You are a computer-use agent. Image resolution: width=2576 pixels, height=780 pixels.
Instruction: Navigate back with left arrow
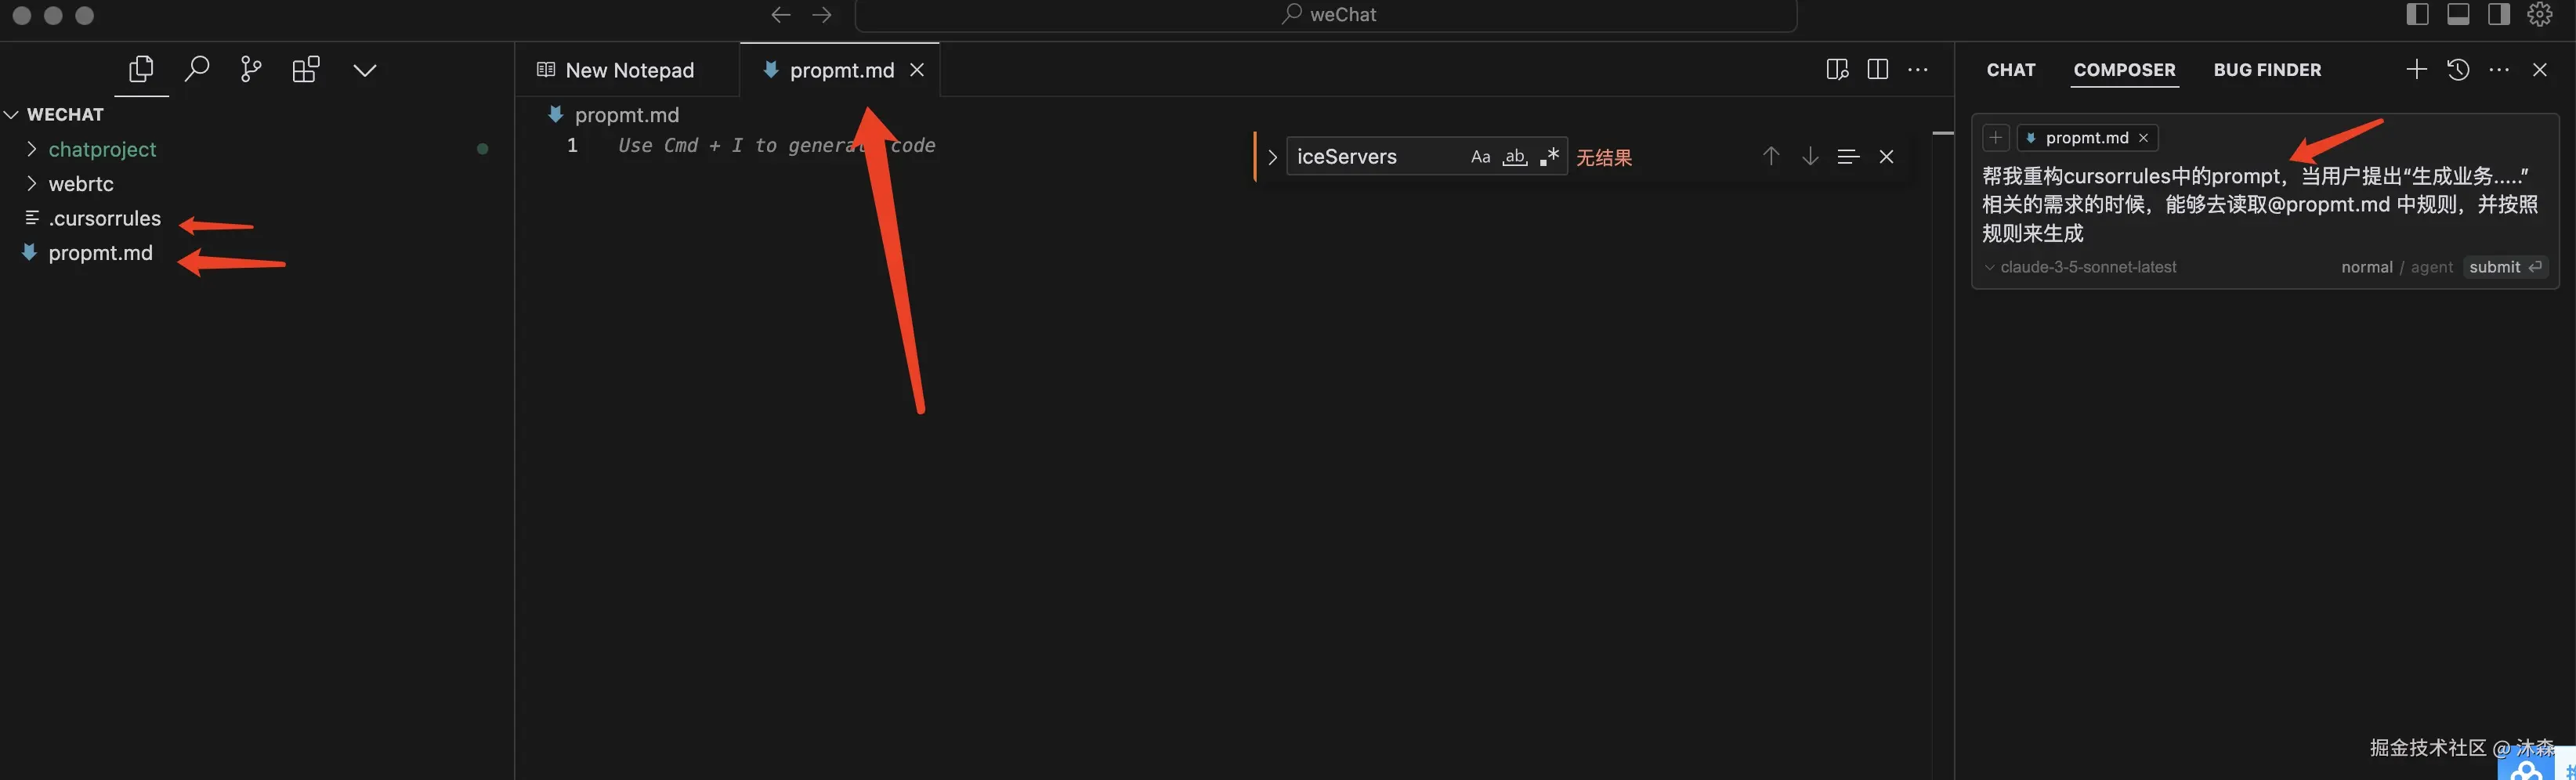(x=781, y=15)
